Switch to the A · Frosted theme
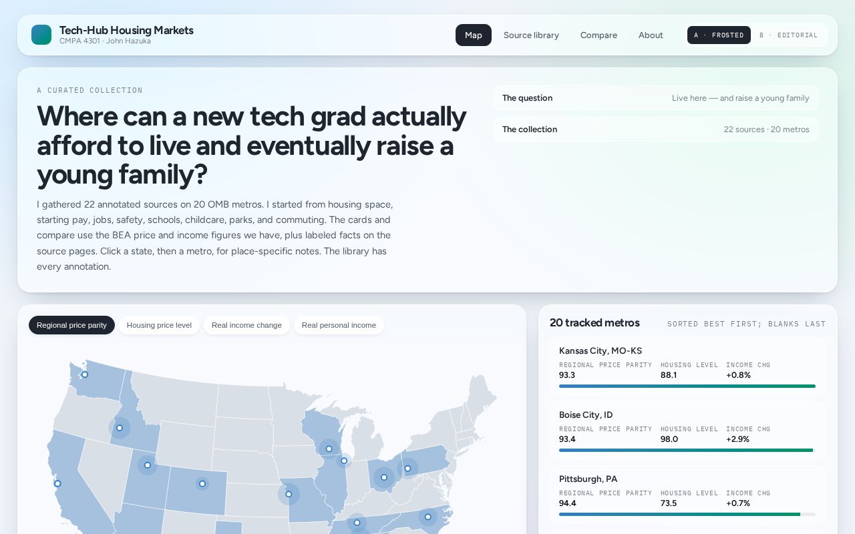Screen dimensions: 855x534 pos(719,35)
